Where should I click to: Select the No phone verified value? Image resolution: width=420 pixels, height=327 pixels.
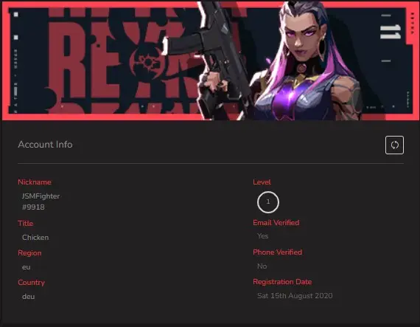[x=262, y=266]
